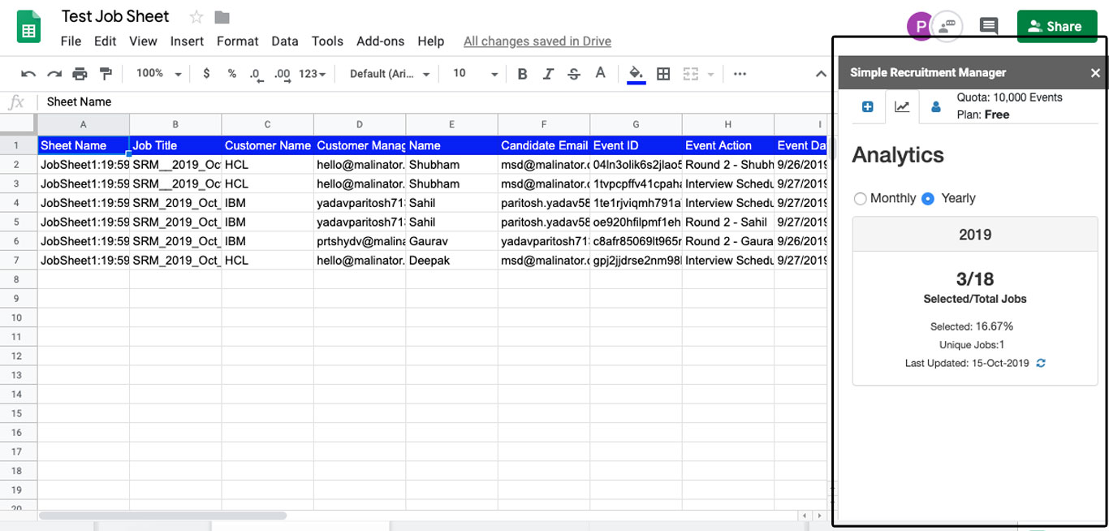Open the Default (Arial) font dropdown
Image resolution: width=1109 pixels, height=531 pixels.
(390, 74)
